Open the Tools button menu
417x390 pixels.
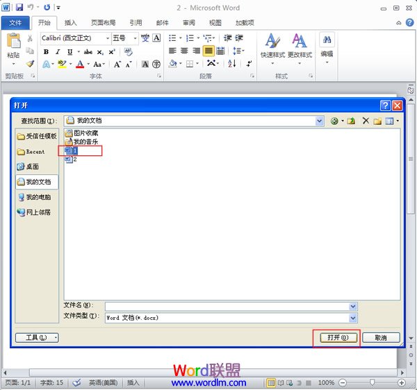[37, 338]
